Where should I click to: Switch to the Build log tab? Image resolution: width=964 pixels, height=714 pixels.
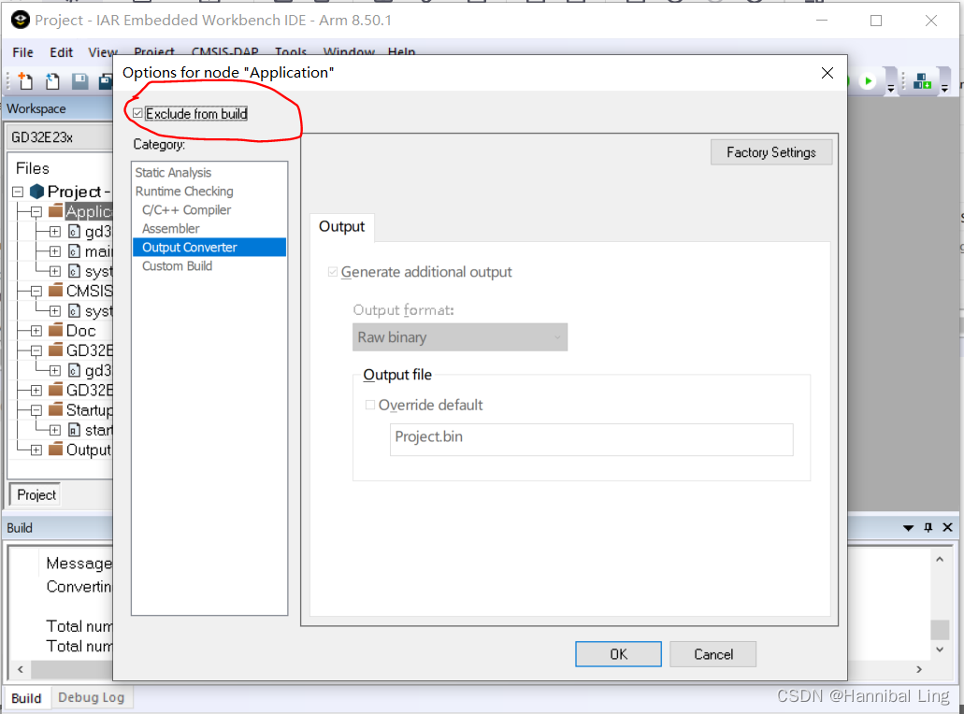(x=26, y=698)
